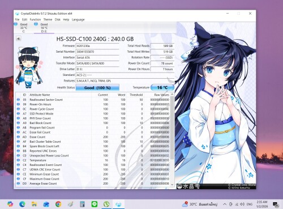
Task: Click the small chibi Shizuku character image
Action: [x=29, y=67]
